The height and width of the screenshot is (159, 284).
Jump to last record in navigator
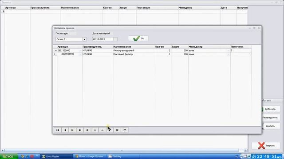point(80,130)
